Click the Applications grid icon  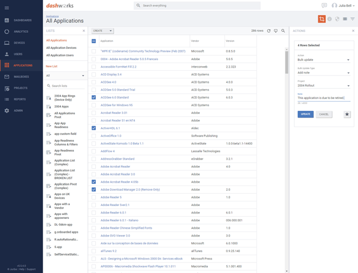[7, 65]
